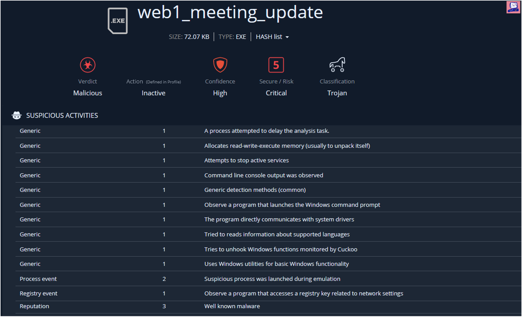522x317 pixels.
Task: Select the Malicious verdict biohazard icon
Action: (87, 65)
